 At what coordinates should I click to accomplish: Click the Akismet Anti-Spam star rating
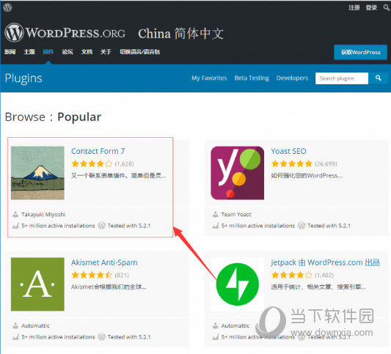tap(92, 276)
